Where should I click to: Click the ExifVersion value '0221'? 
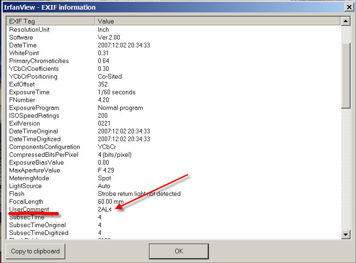click(104, 123)
